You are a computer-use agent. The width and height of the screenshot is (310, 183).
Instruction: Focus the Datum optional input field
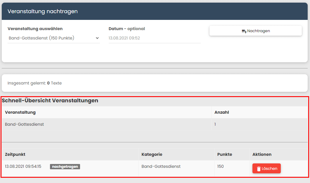(154, 38)
